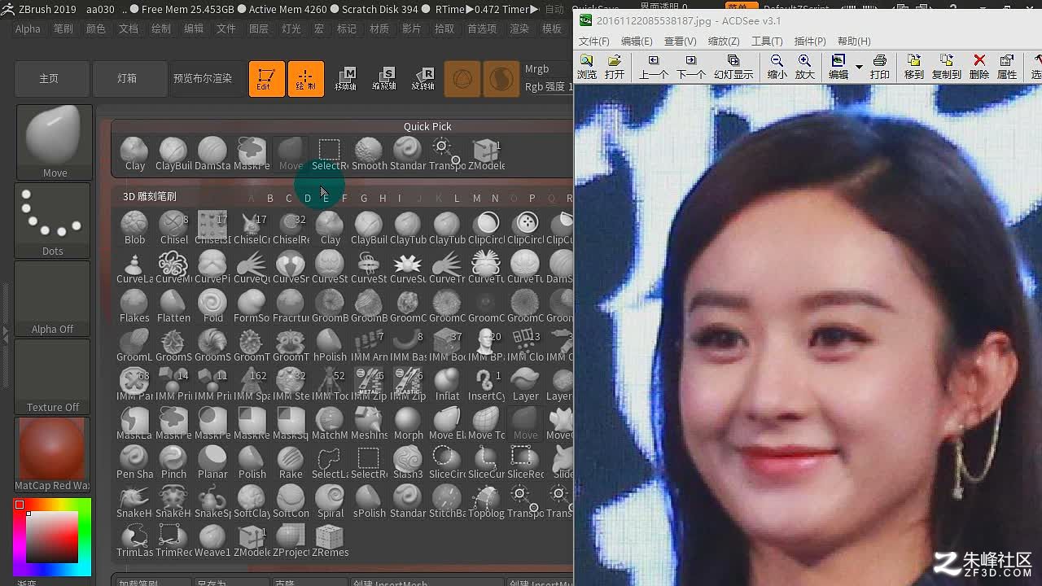Toggle the Scale axis gizmo mode
Screen dimensions: 1042x586
coord(384,79)
